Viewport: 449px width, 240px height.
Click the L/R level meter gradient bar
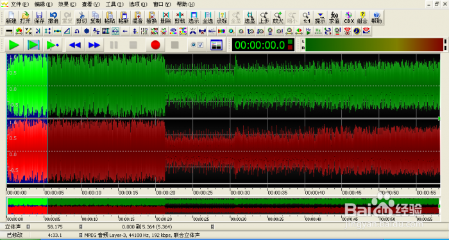pos(374,45)
